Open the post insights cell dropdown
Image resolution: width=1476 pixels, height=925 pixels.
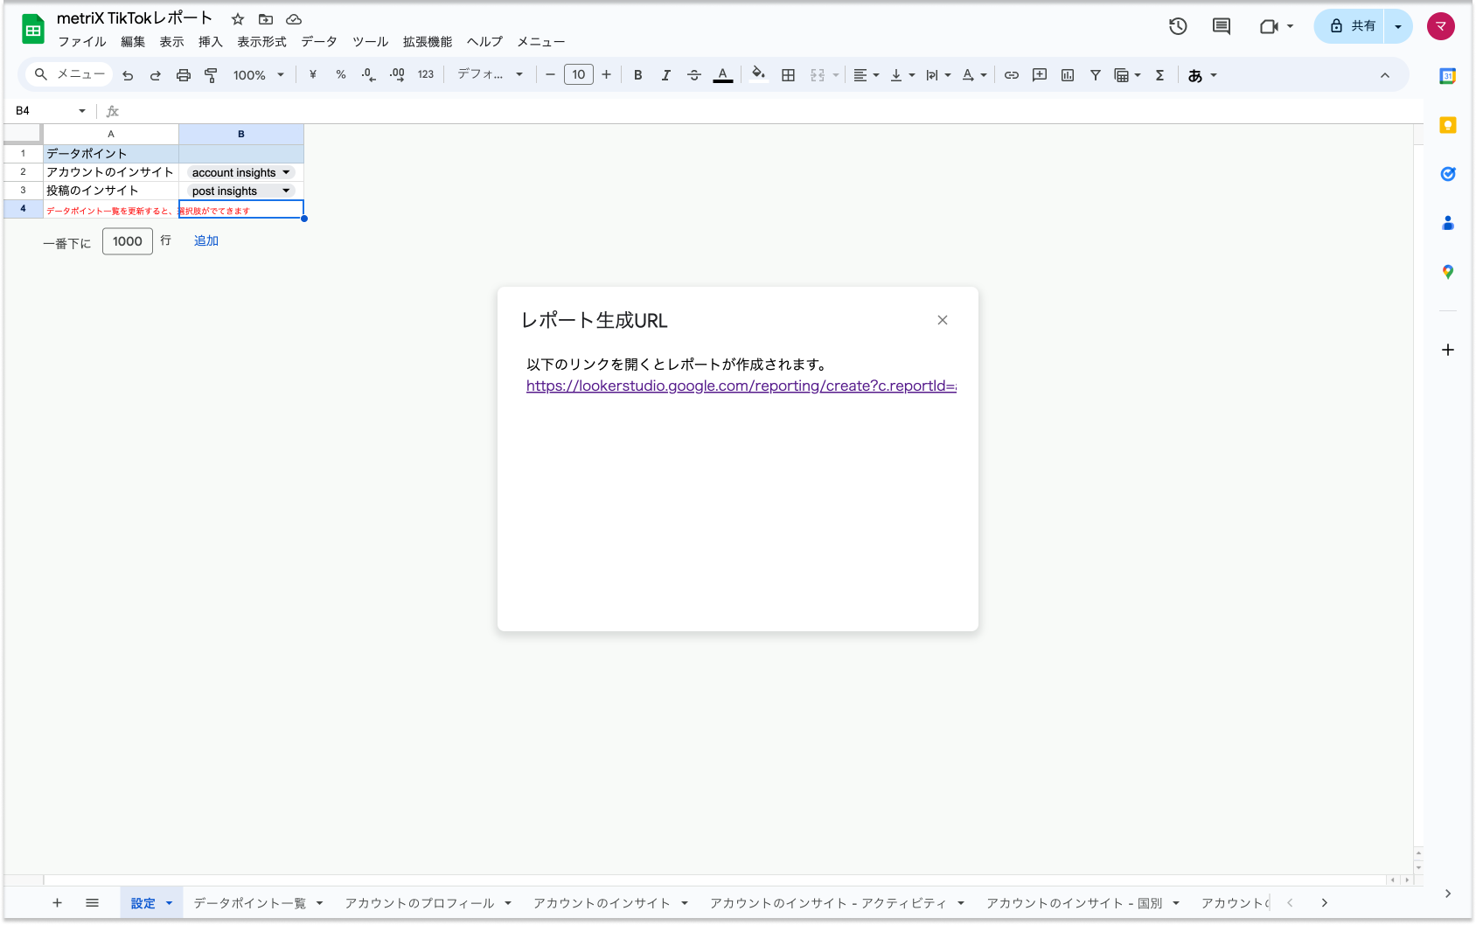pos(286,191)
